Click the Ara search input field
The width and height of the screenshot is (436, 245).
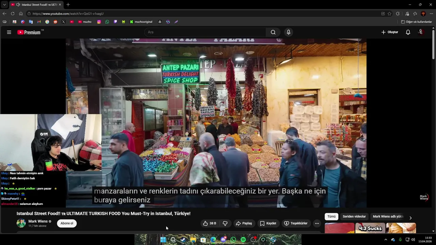(x=205, y=32)
